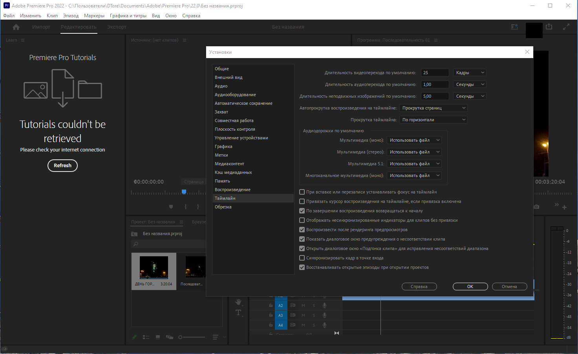Select the Type tool in the toolbar
The height and width of the screenshot is (354, 578).
[x=238, y=312]
